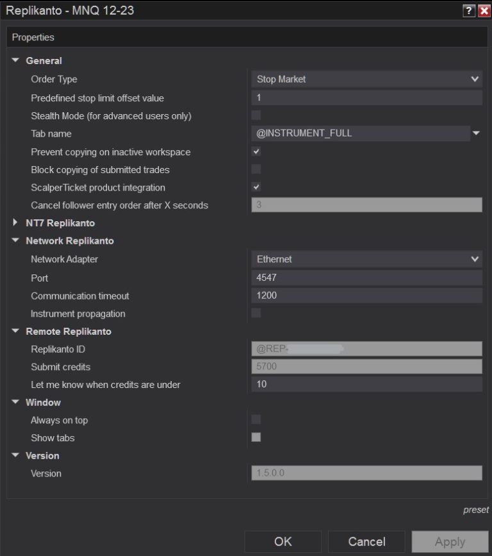Click the help question mark icon
Image resolution: width=492 pixels, height=556 pixels.
pyautogui.click(x=468, y=11)
